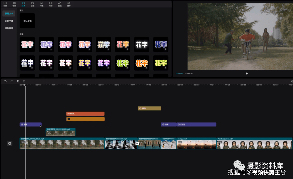The image size is (293, 179).
Task: Select the orange VLOG 36 text clip
Action: click(85, 114)
